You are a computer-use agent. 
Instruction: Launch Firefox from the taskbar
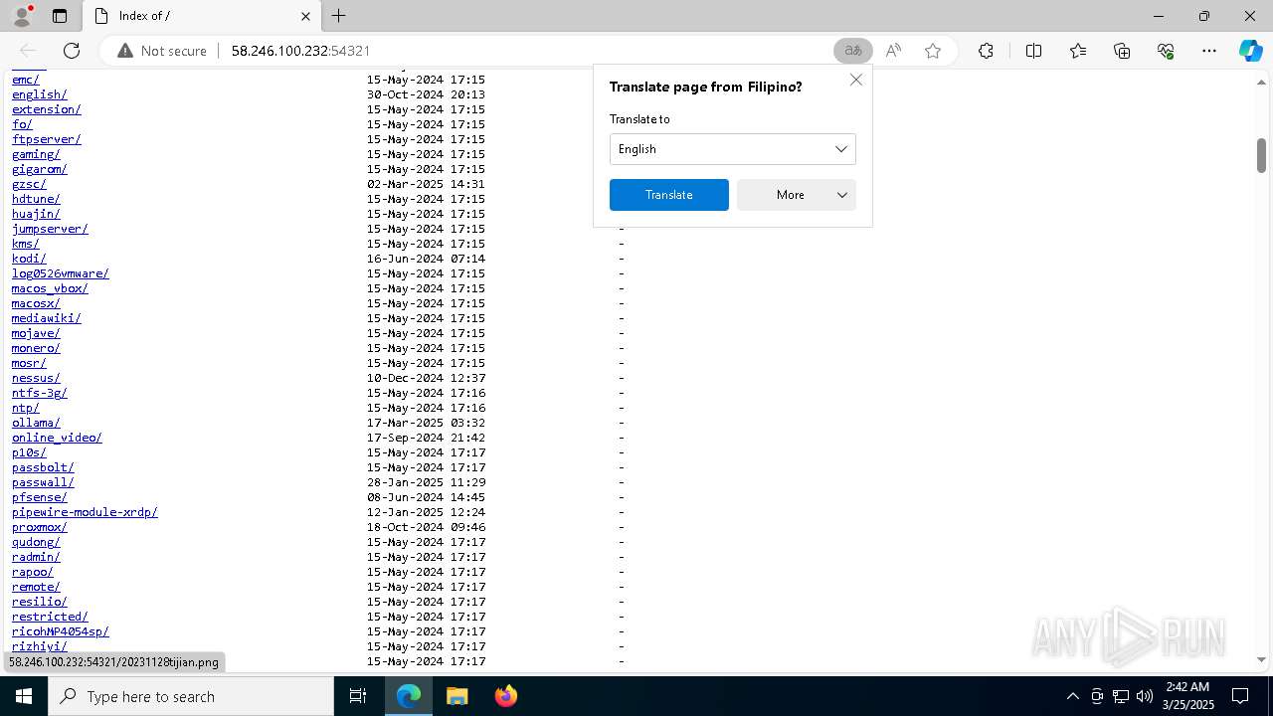[x=505, y=696]
